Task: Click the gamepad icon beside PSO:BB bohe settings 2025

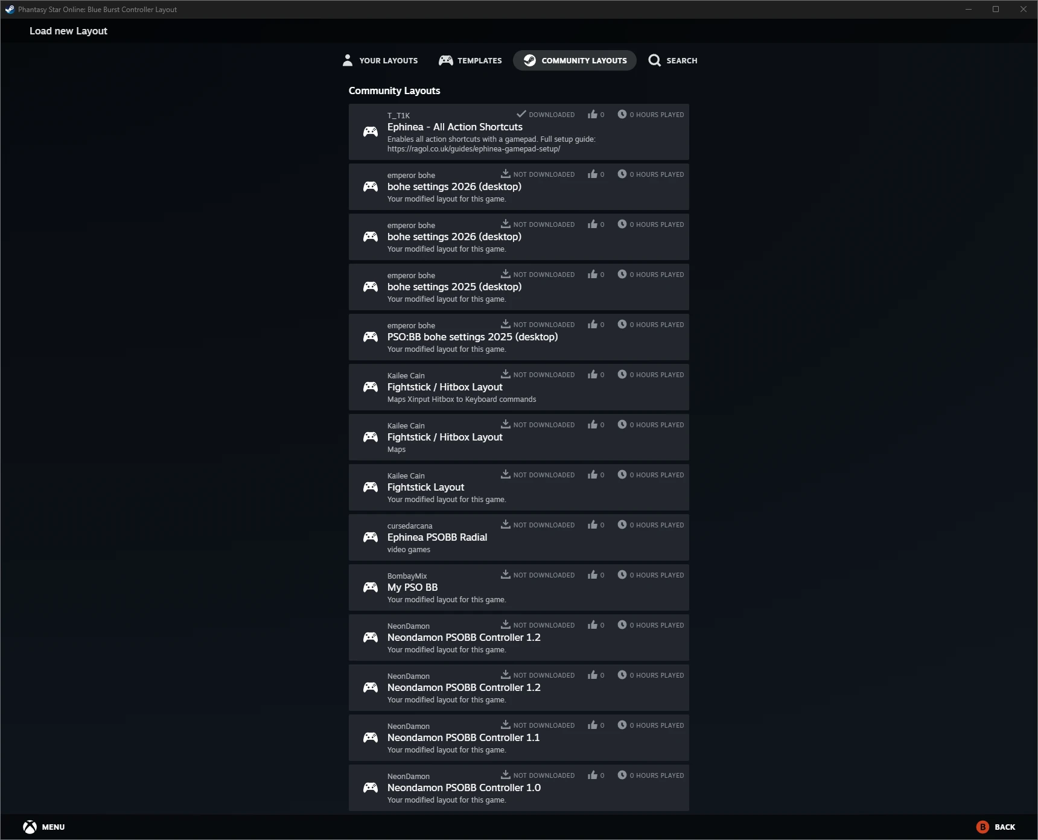Action: [x=370, y=337]
